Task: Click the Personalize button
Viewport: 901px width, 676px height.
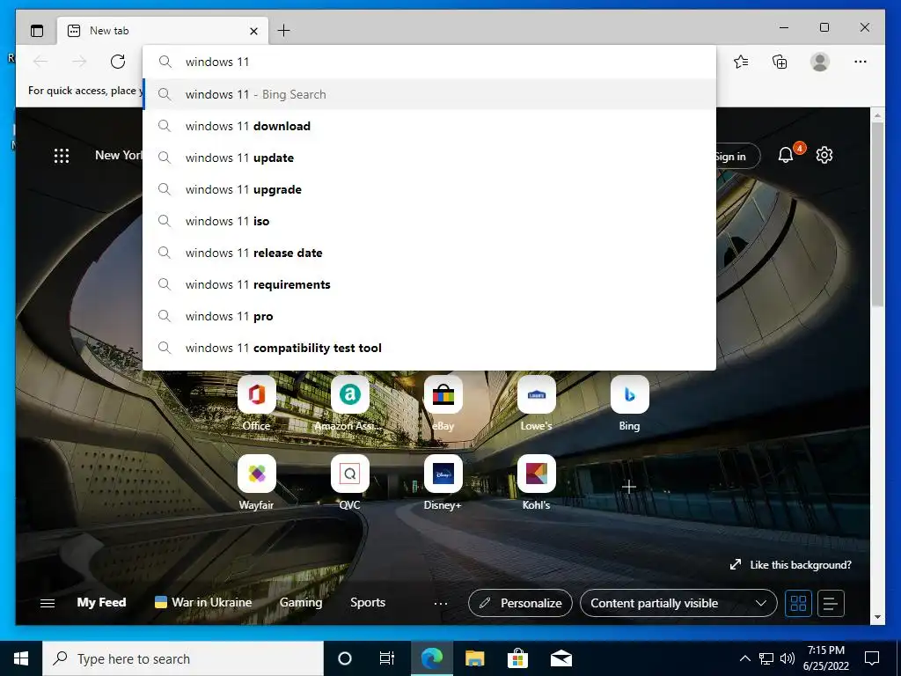Action: pos(521,603)
